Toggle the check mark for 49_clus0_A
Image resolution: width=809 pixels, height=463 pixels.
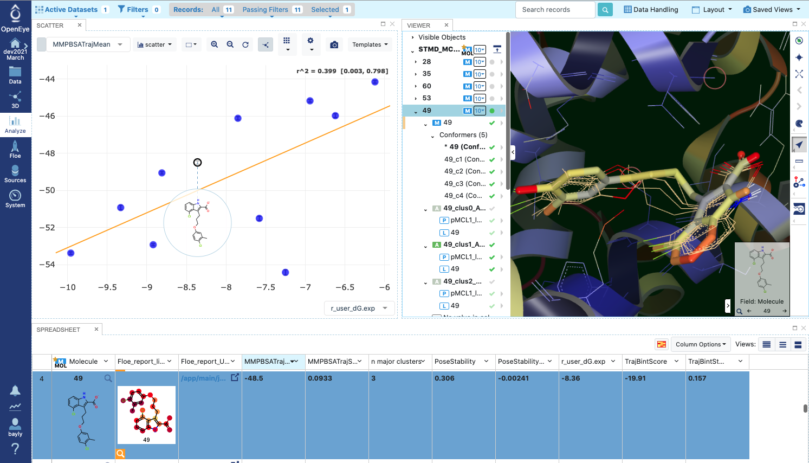[492, 208]
